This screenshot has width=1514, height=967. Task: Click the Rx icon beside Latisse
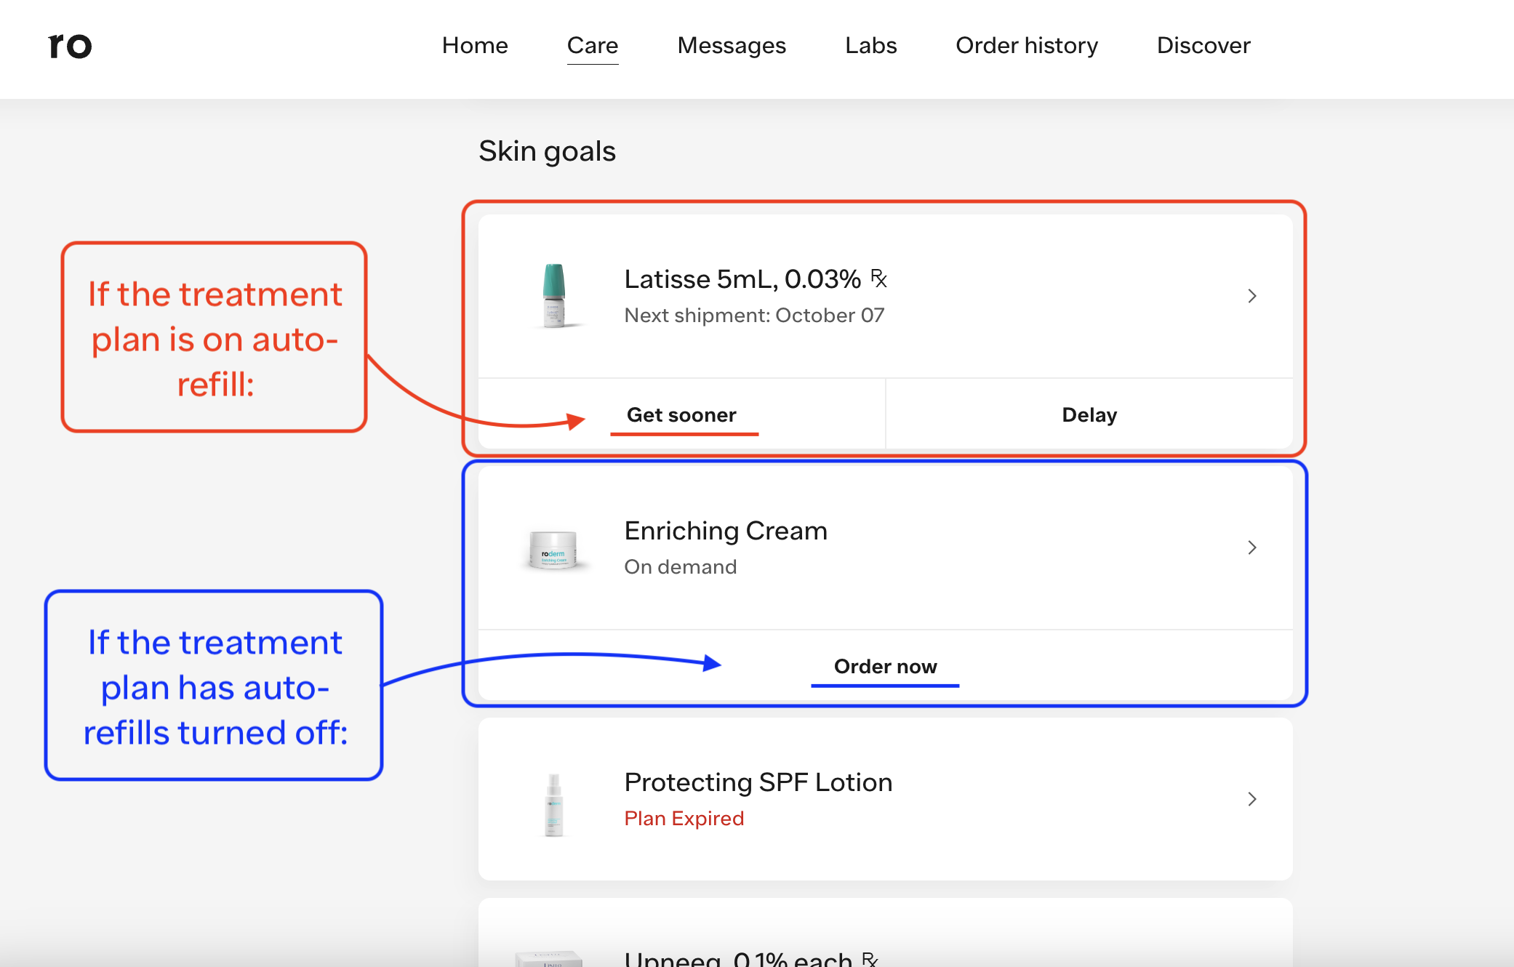tap(878, 278)
